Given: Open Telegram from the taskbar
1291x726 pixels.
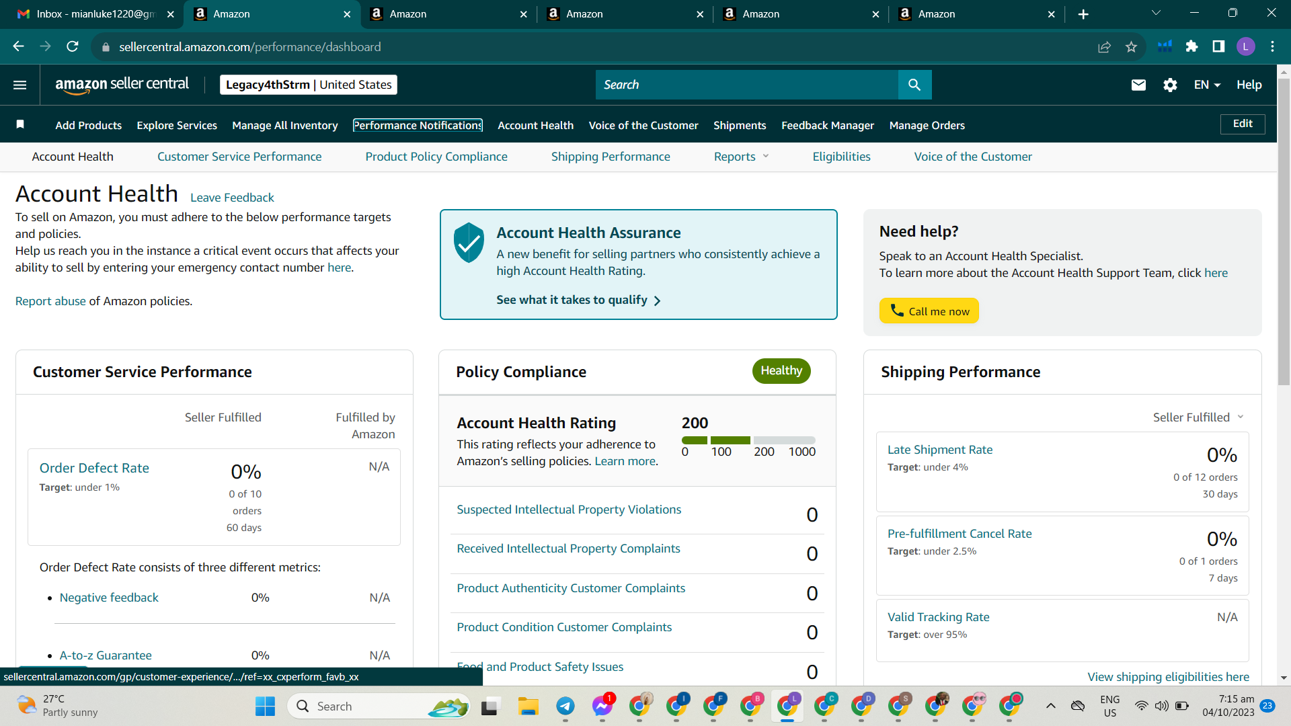Looking at the screenshot, I should pos(565,706).
